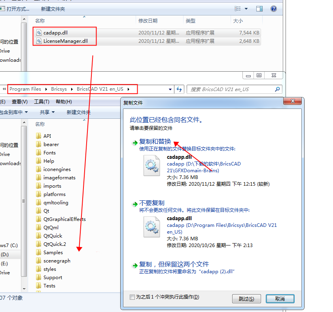
Task: Click the help question mark icon
Action: 274,9
